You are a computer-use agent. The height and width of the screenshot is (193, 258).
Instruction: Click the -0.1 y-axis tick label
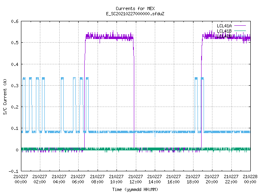(13, 171)
